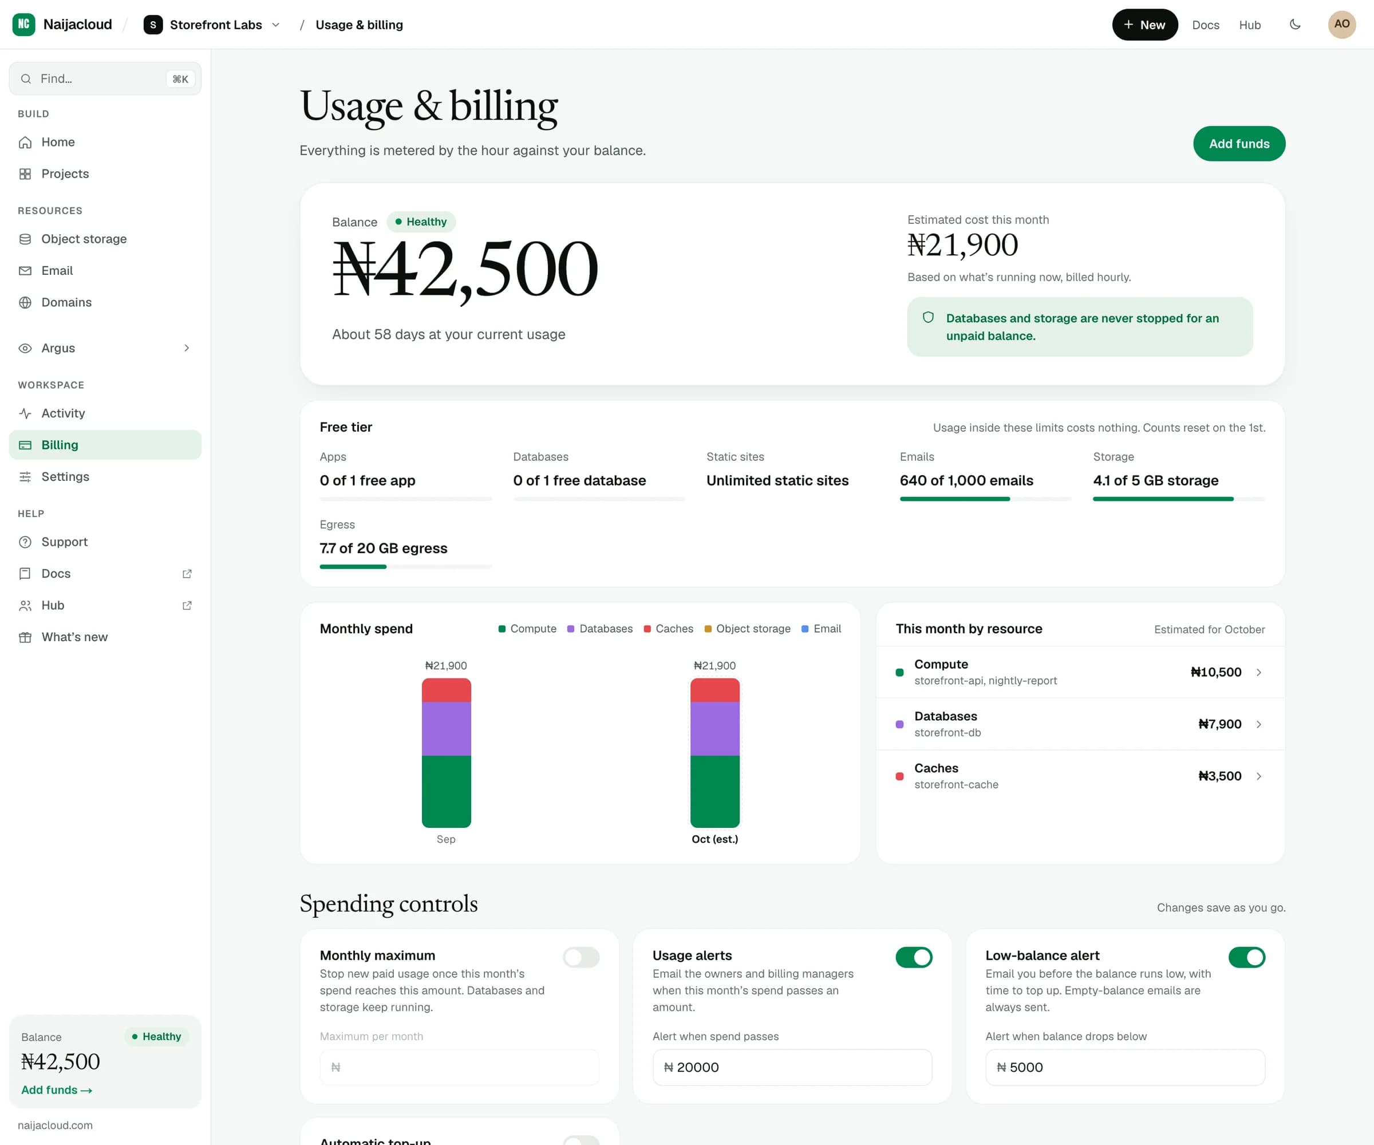Click the naijacloud.com footer link
Viewport: 1374px width, 1145px height.
(55, 1125)
